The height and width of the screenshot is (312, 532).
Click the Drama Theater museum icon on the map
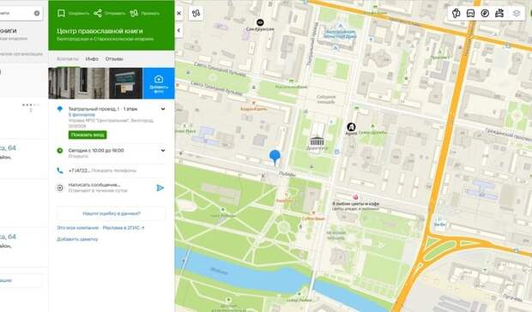tap(317, 141)
